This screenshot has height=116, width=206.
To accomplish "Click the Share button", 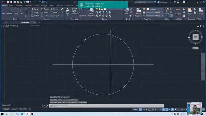I will pos(45,2).
